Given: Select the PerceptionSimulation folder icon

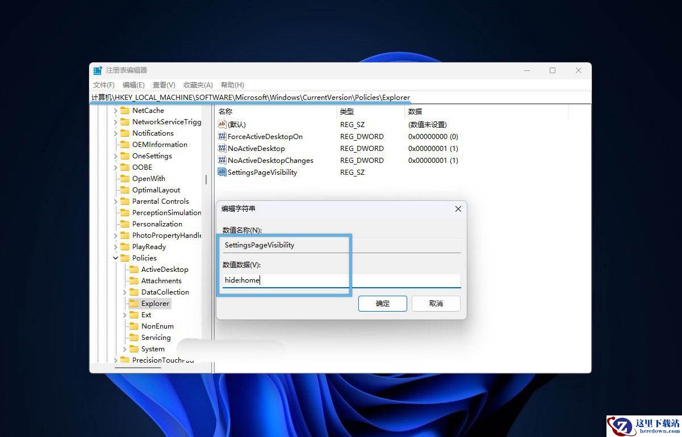Looking at the screenshot, I should (x=125, y=213).
